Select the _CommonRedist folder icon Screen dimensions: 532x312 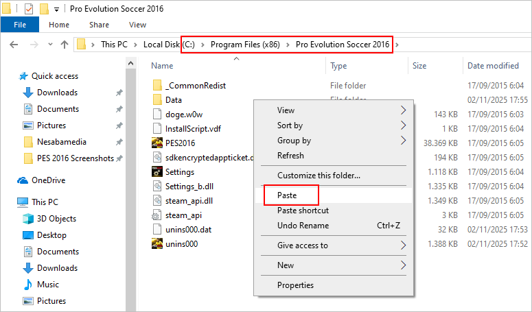click(157, 85)
